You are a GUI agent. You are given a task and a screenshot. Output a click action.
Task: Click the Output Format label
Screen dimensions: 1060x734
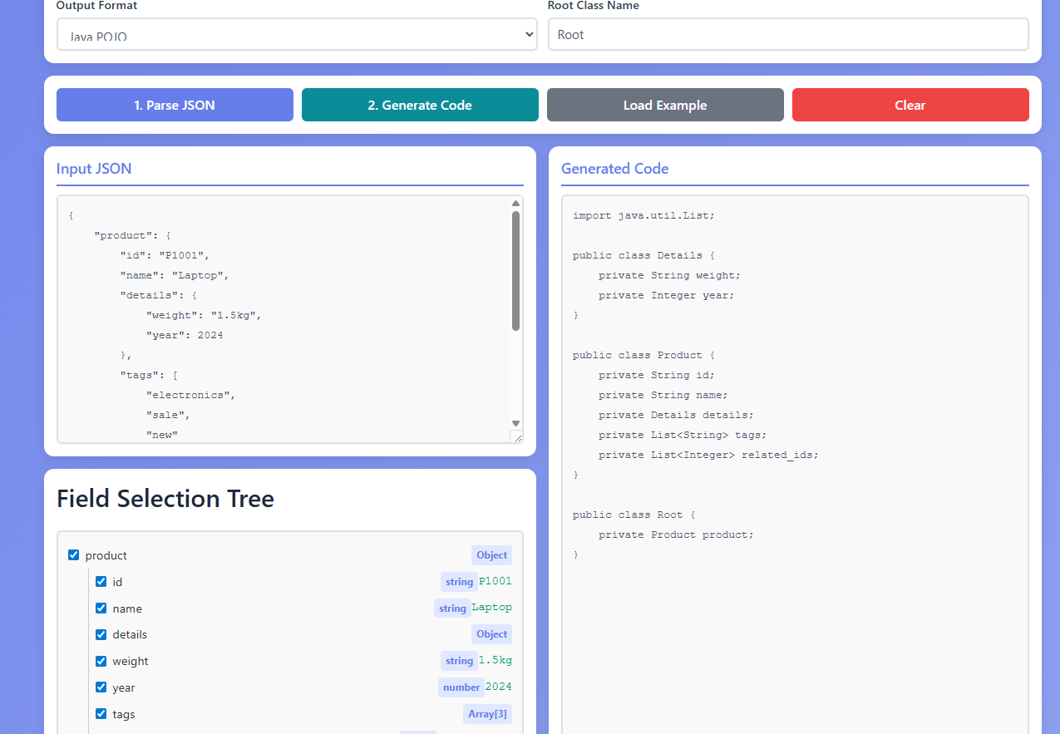coord(97,6)
